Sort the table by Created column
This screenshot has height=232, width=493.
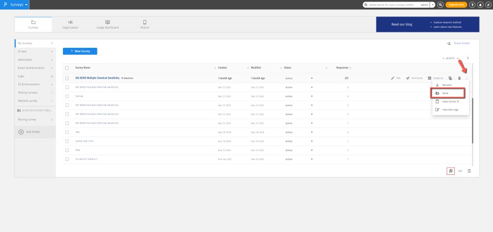[222, 68]
